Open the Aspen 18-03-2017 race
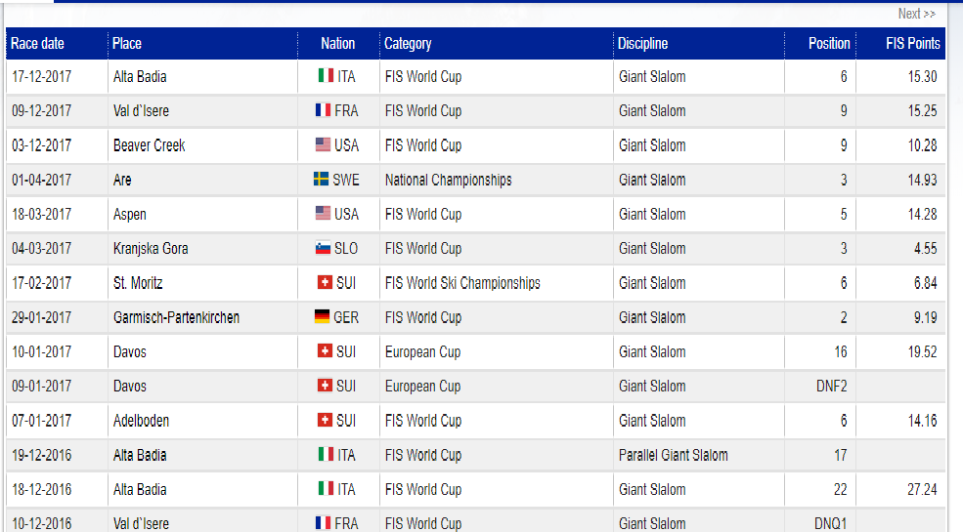963x532 pixels. coord(130,214)
